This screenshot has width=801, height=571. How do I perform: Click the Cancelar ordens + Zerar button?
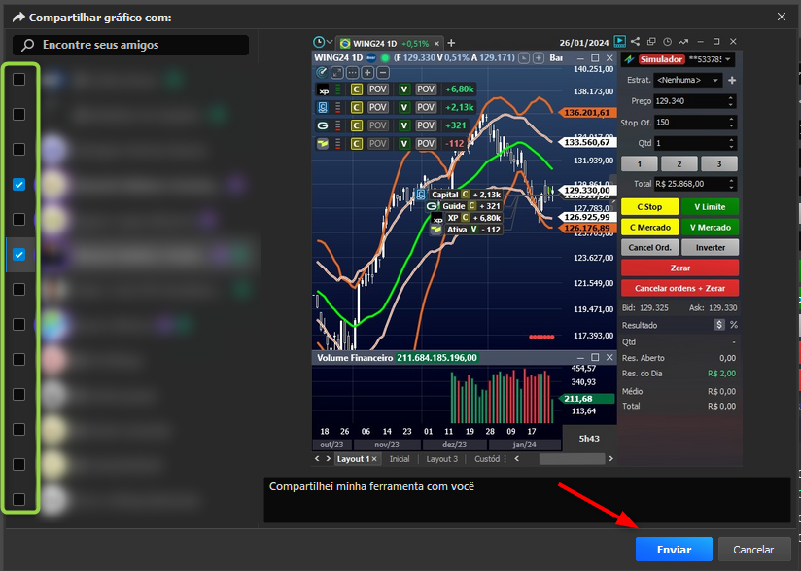[679, 288]
